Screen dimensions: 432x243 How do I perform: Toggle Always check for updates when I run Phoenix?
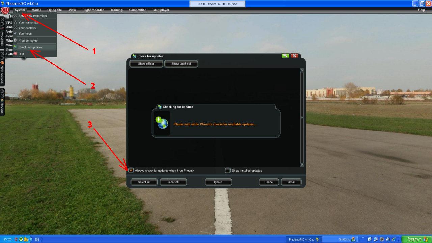131,170
